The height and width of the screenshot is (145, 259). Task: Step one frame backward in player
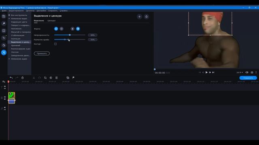point(203,72)
